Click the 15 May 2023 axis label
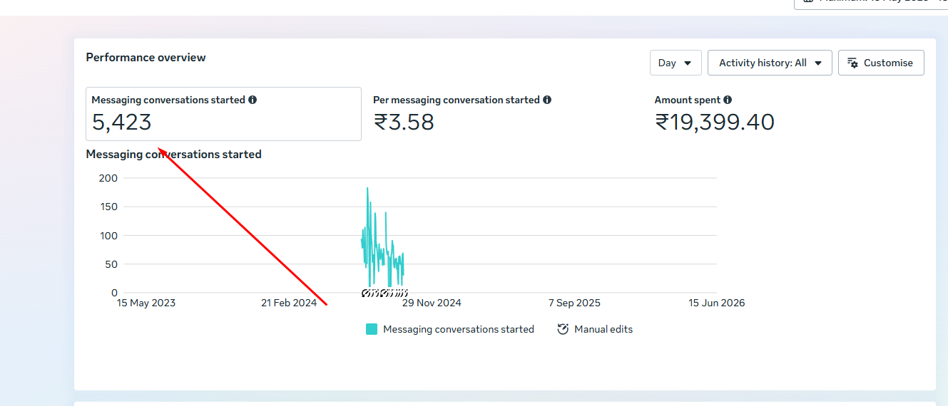Viewport: 948px width, 406px height. point(146,303)
